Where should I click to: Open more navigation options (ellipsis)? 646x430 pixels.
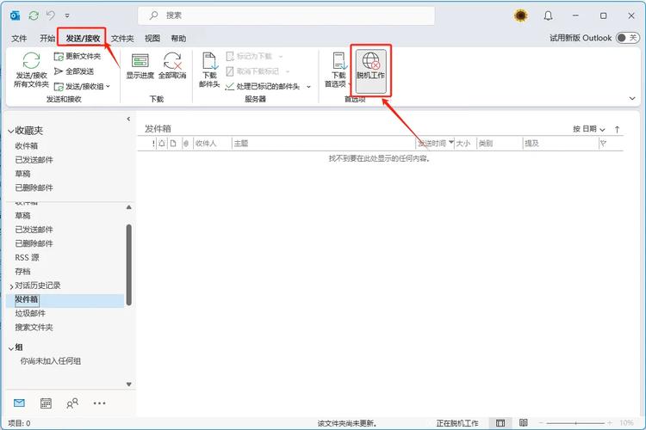coord(99,403)
